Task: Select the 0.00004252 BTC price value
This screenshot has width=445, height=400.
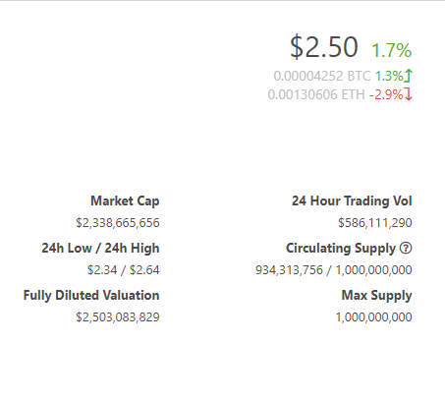Action: pyautogui.click(x=322, y=76)
